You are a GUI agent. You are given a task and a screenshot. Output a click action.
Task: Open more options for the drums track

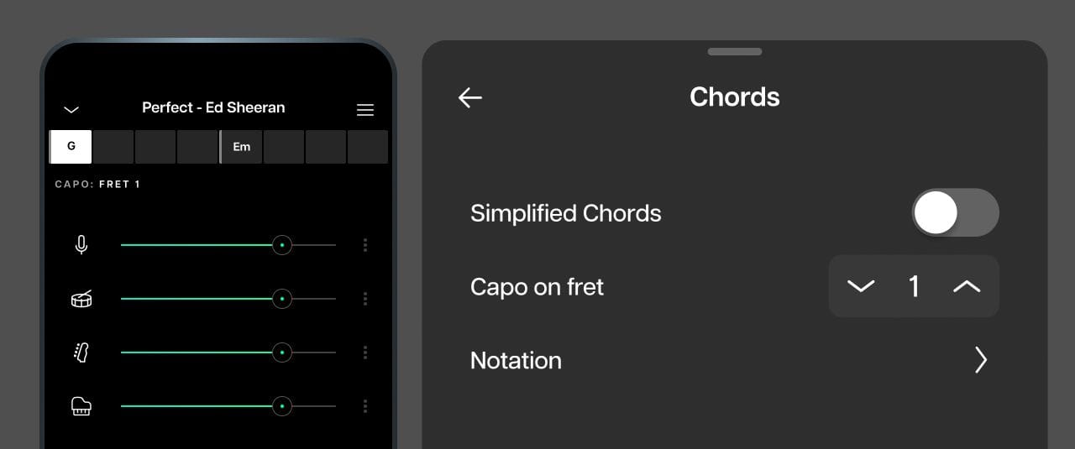(x=365, y=299)
